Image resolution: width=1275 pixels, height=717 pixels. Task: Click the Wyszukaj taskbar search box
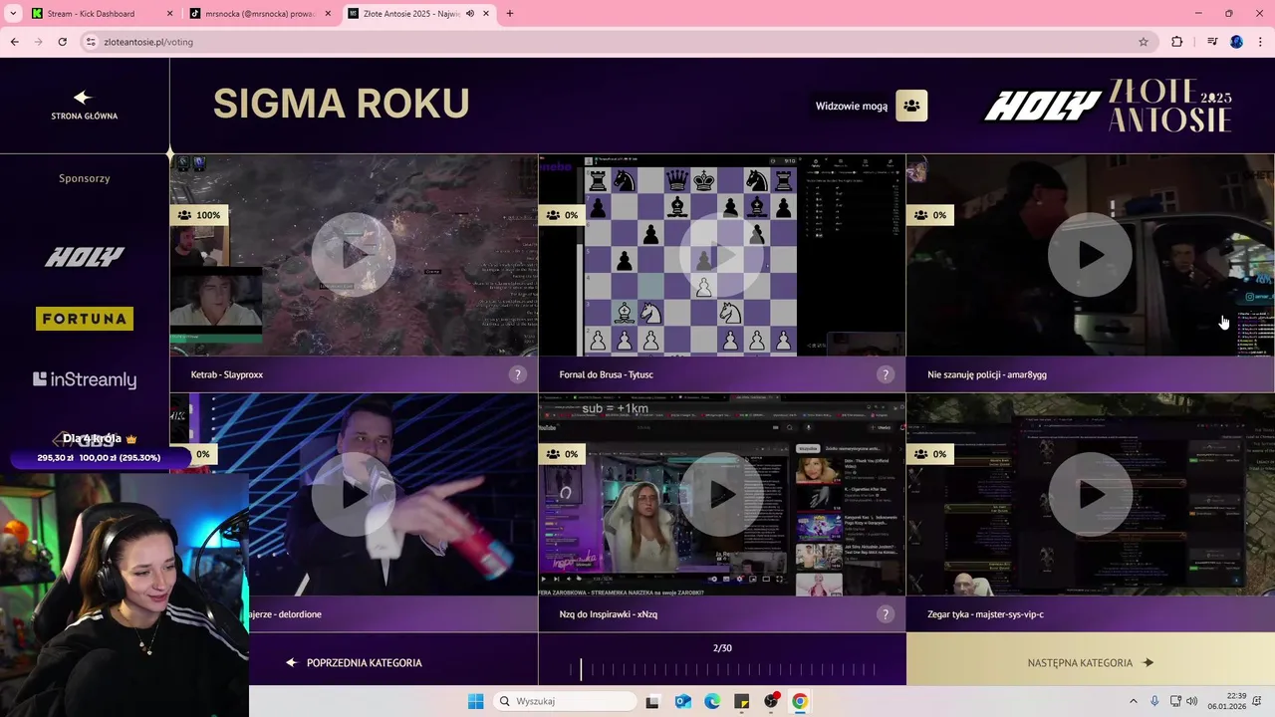point(566,701)
